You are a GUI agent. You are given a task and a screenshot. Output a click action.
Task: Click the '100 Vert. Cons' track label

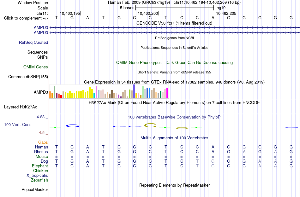tap(18, 125)
